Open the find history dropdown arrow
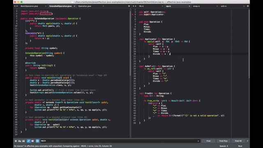263x148 pixels. [x=198, y=141]
